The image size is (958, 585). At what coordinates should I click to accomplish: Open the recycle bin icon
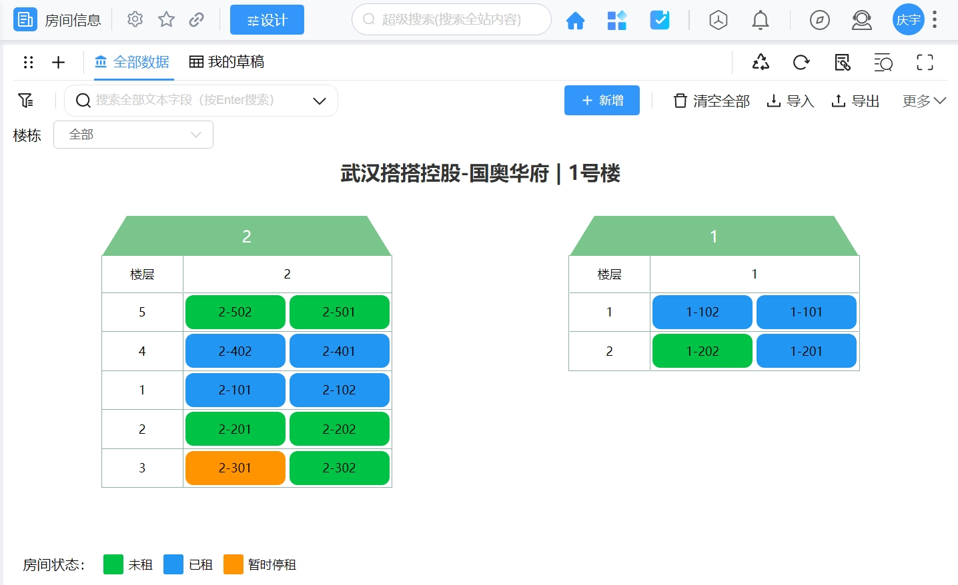click(x=761, y=63)
